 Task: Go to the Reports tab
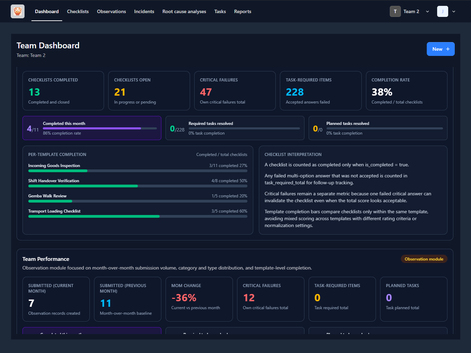point(243,11)
